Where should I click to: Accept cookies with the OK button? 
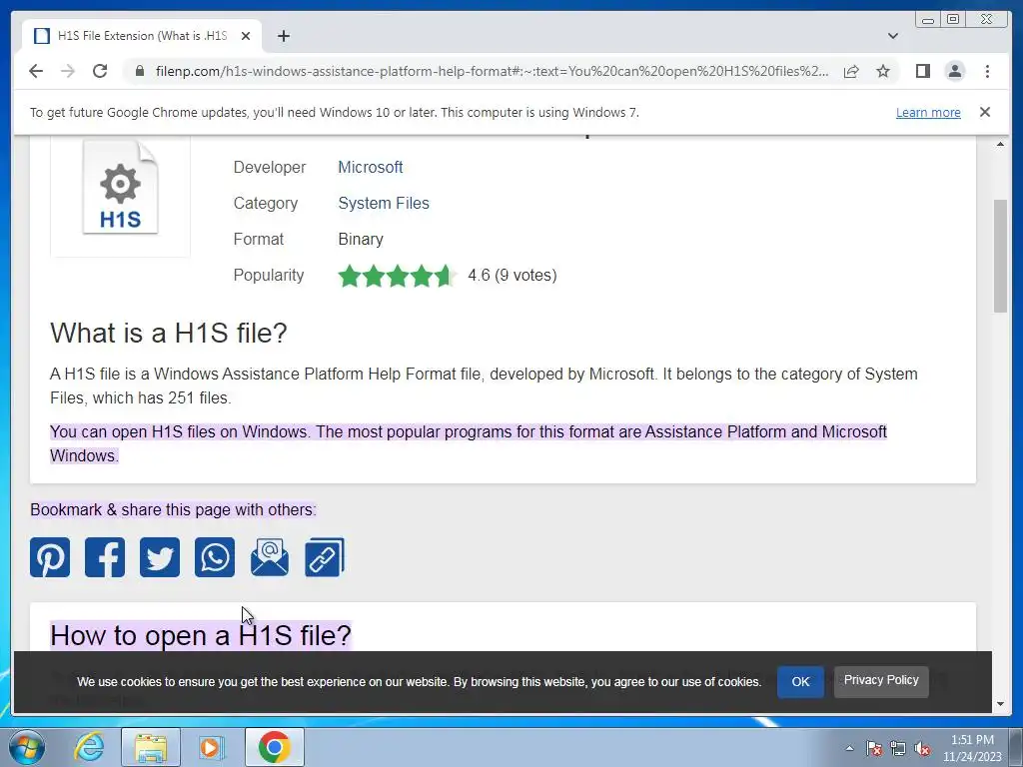pos(800,681)
